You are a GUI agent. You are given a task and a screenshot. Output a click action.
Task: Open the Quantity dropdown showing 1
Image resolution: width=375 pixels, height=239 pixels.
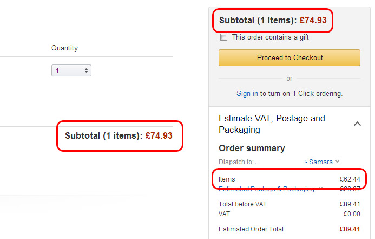(71, 70)
